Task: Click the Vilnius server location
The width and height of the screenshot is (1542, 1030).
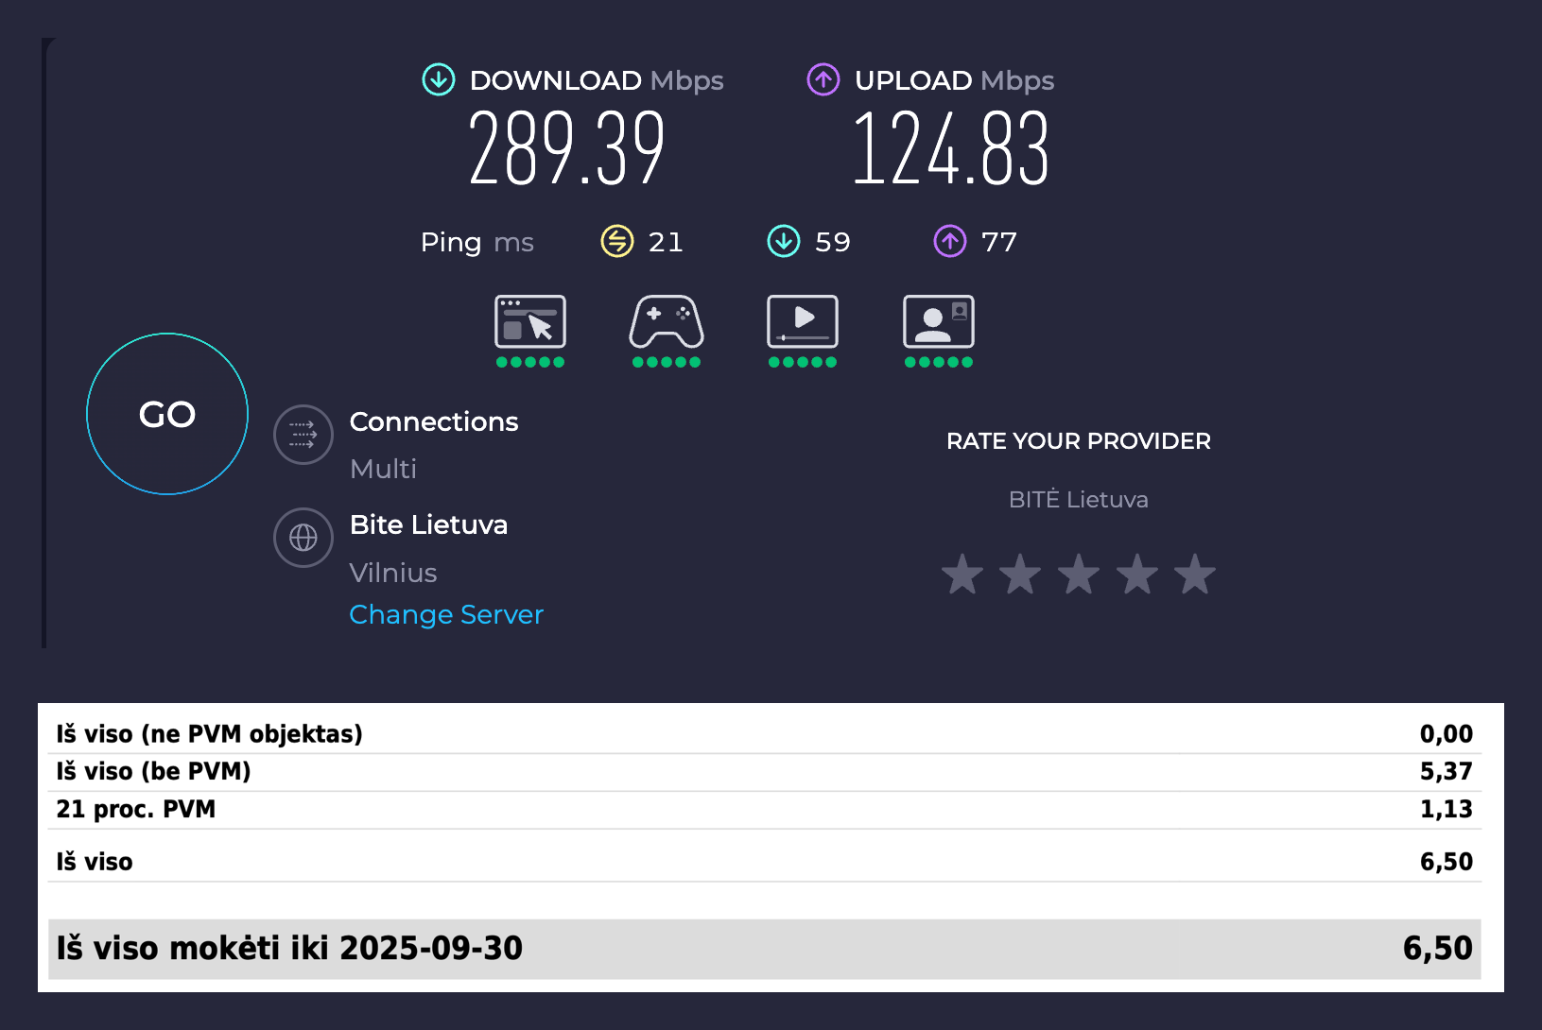Action: pyautogui.click(x=393, y=573)
